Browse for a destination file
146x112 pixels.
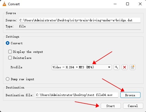point(130,95)
